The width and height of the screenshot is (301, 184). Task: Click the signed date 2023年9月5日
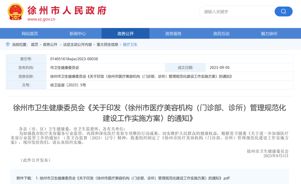276,156
